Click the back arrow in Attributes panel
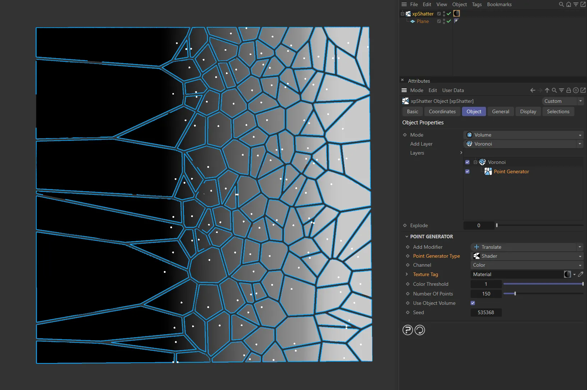 click(532, 90)
